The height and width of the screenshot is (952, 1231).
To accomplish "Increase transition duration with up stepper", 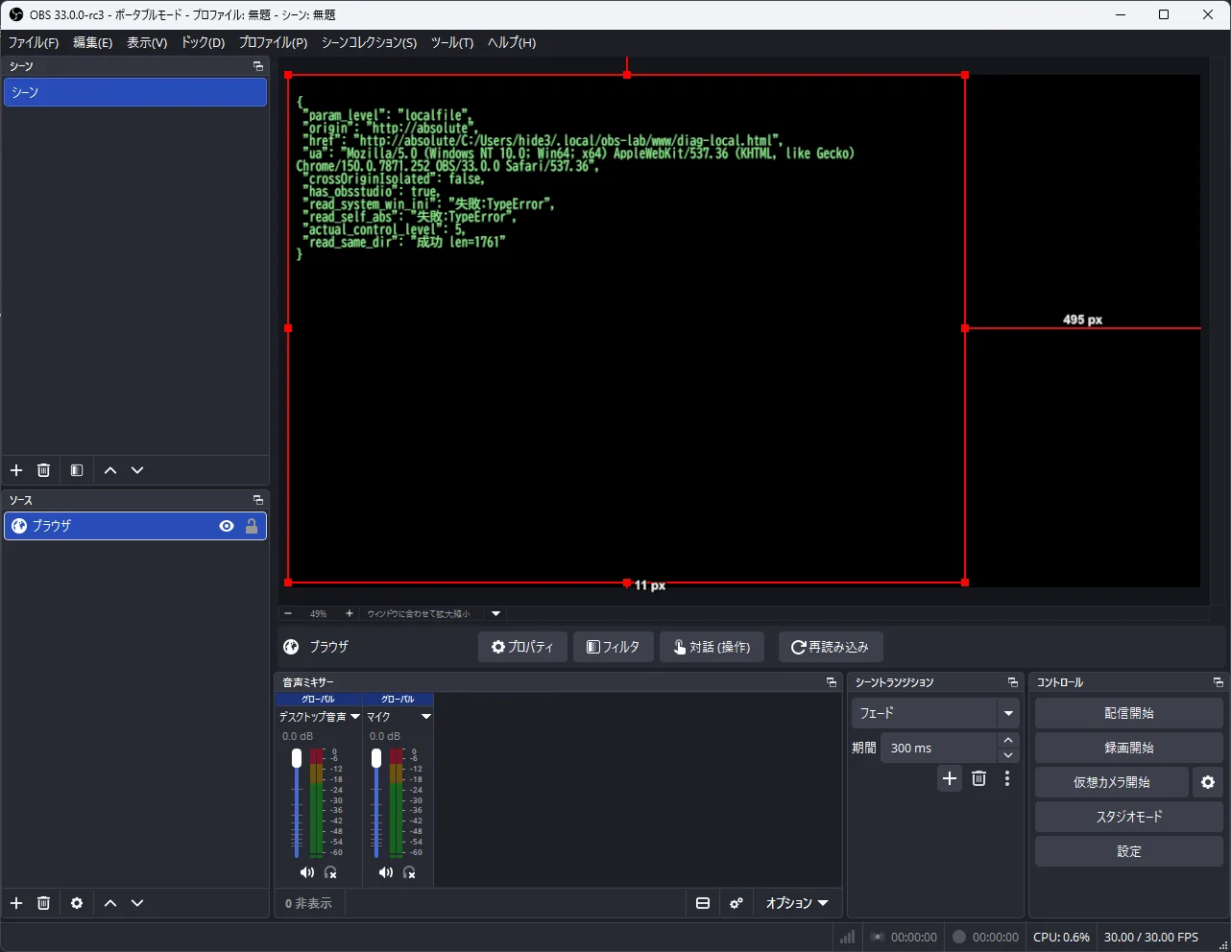I will point(1008,740).
